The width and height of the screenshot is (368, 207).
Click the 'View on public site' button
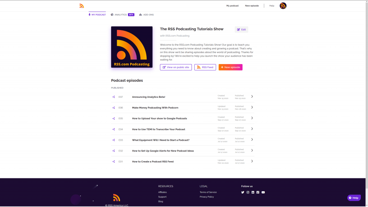(176, 67)
